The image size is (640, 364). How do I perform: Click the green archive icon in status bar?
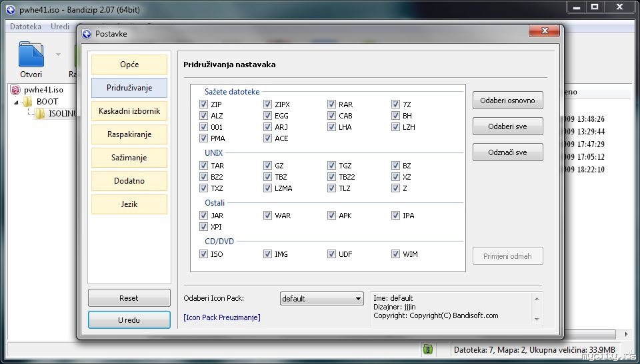pyautogui.click(x=427, y=349)
